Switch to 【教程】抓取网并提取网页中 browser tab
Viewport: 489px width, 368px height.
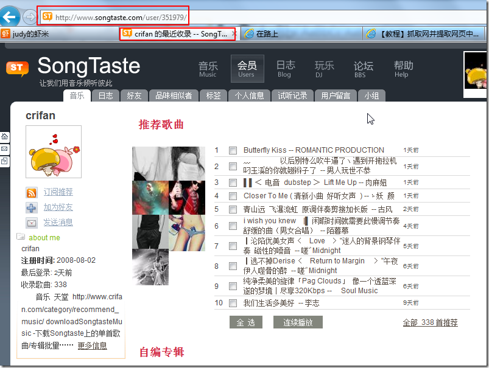tap(424, 33)
